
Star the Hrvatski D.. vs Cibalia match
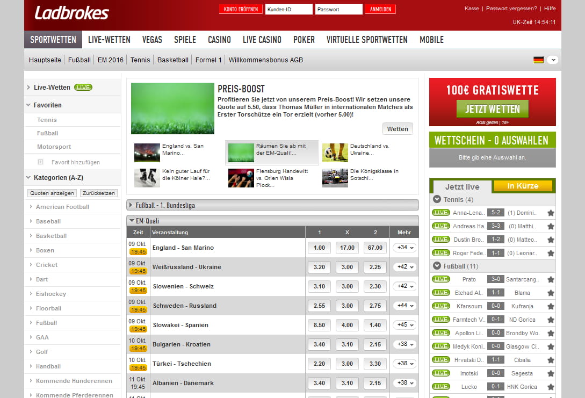tap(551, 360)
